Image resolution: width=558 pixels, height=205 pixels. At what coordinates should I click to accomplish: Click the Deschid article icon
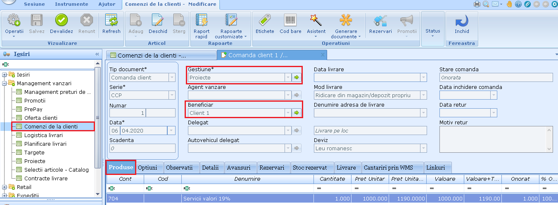[158, 20]
